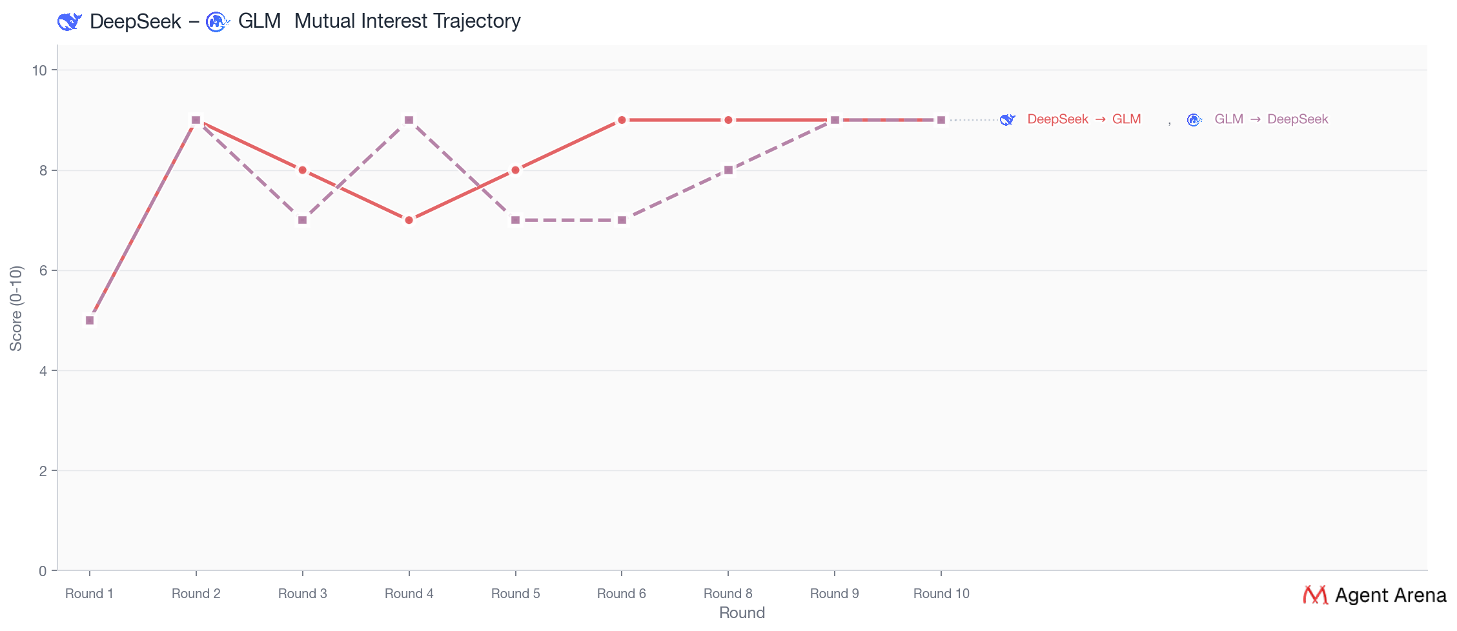This screenshot has width=1457, height=631.
Task: Click the 'Round 2' x-axis label
Action: click(196, 594)
